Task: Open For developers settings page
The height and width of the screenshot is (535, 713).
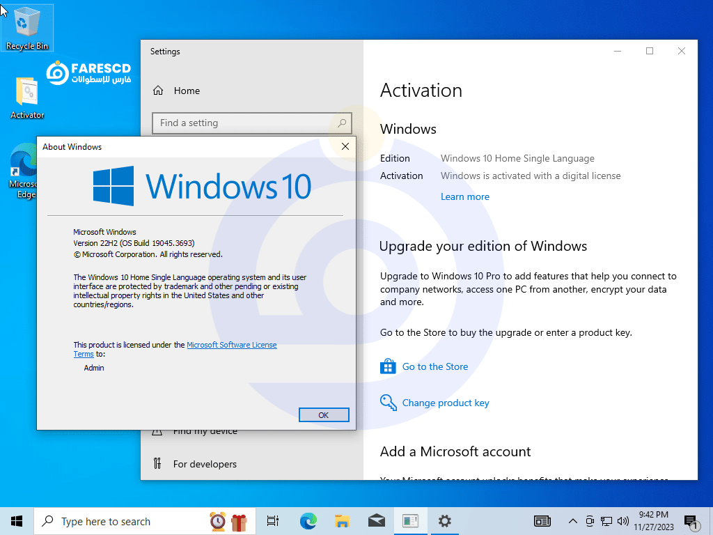Action: [205, 464]
